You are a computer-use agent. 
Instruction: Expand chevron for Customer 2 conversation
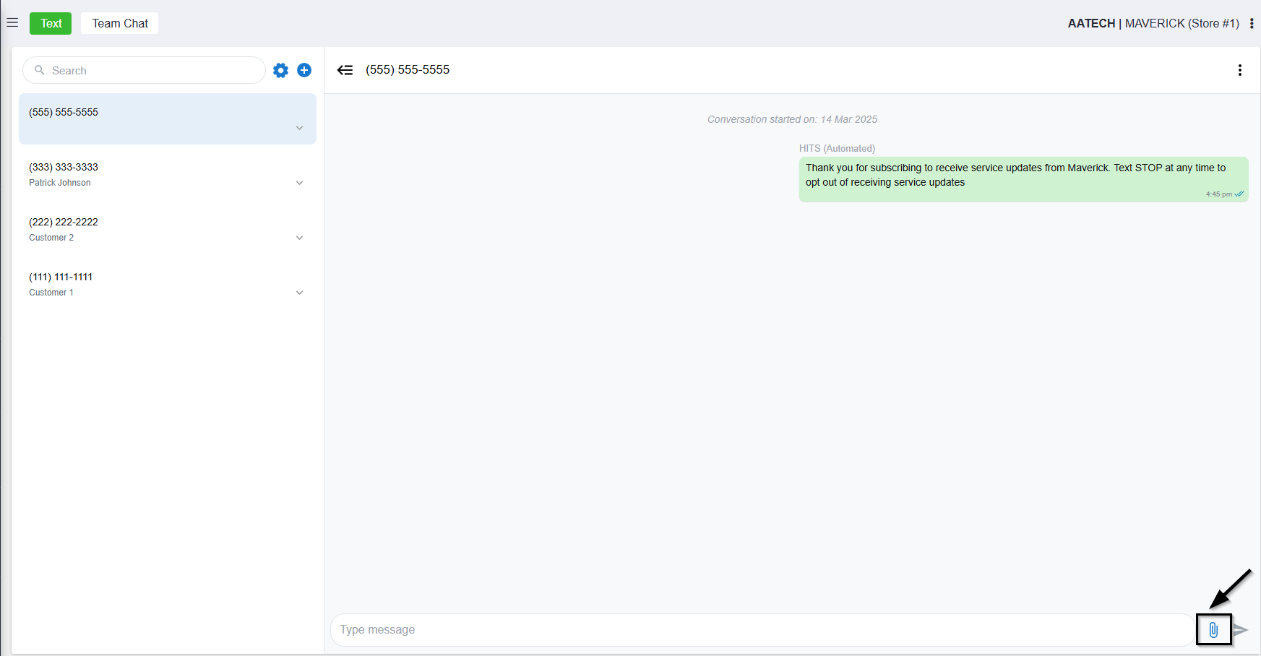tap(299, 238)
